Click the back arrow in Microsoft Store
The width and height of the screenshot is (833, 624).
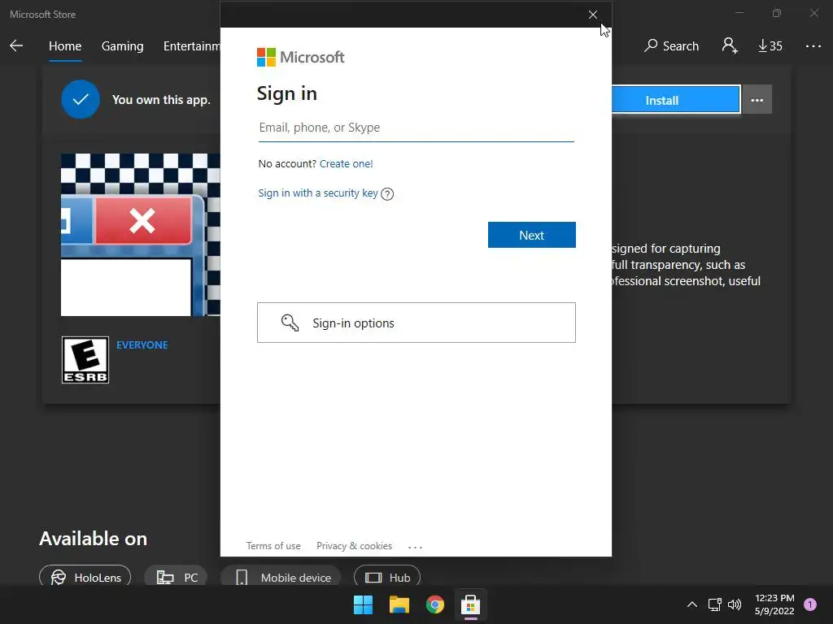16,45
